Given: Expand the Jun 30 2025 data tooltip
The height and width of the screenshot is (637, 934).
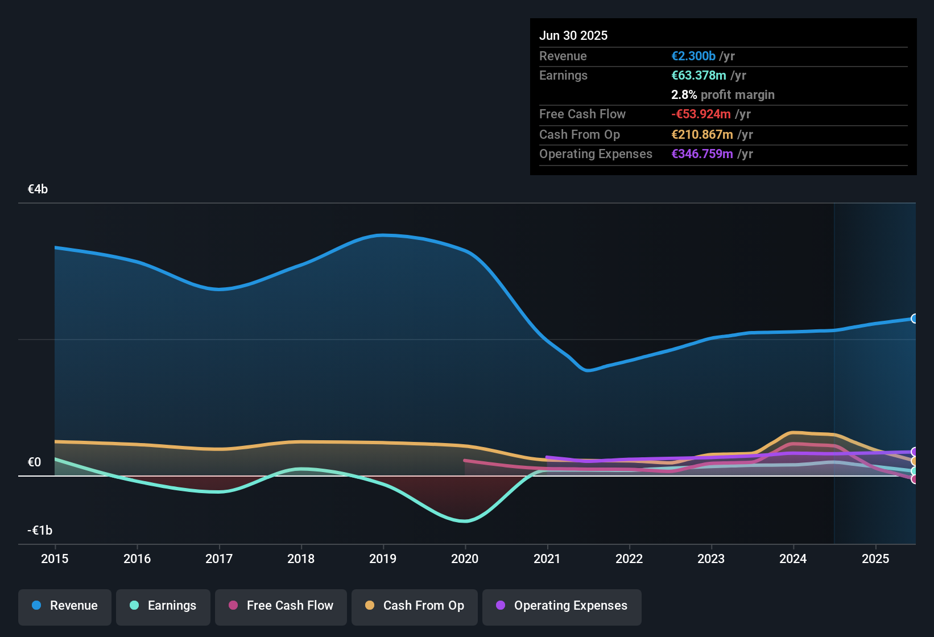Looking at the screenshot, I should (x=573, y=35).
